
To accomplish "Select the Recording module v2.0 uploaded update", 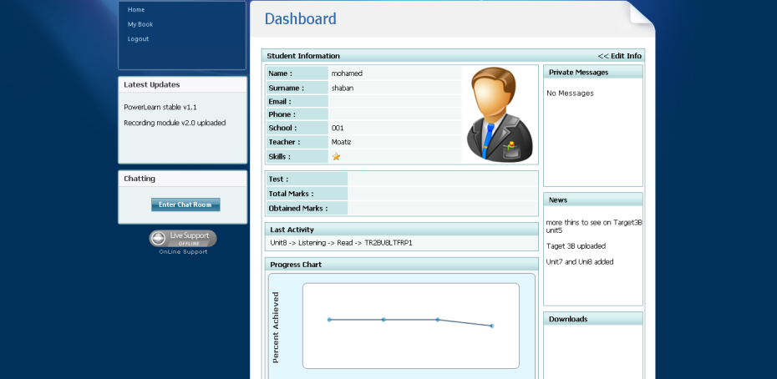I will (175, 123).
